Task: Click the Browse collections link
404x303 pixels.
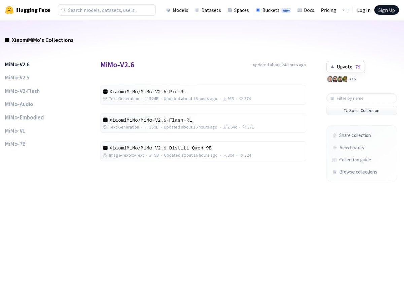Action: coord(358,172)
